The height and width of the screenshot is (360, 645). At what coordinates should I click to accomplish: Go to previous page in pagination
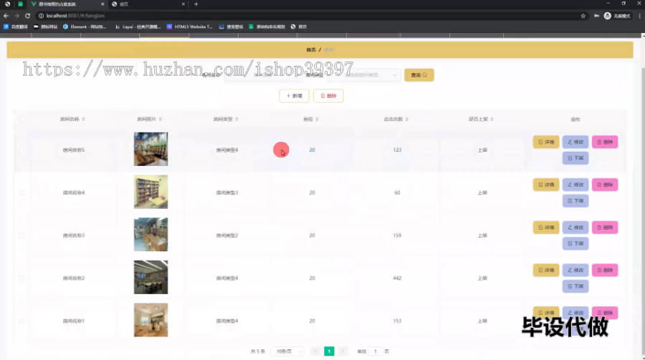[315, 351]
